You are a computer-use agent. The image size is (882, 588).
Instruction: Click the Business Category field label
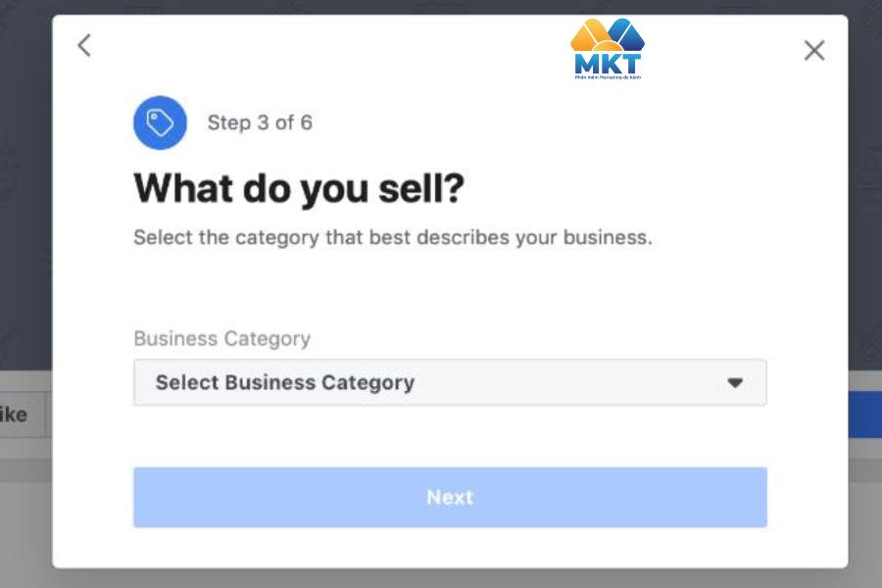tap(221, 338)
